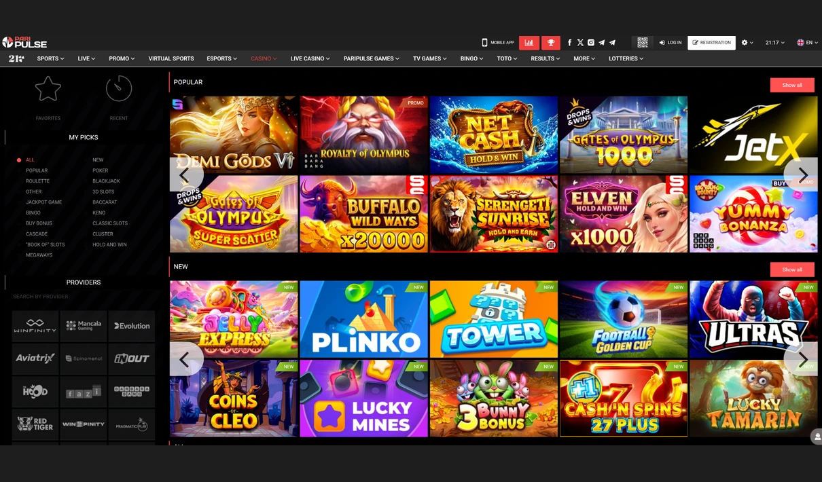The height and width of the screenshot is (482, 822).
Task: Open the JetX game thumbnail
Action: [753, 134]
